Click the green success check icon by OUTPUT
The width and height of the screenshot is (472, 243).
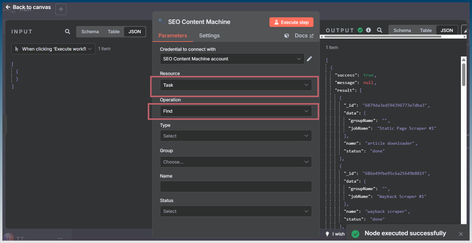coord(360,30)
